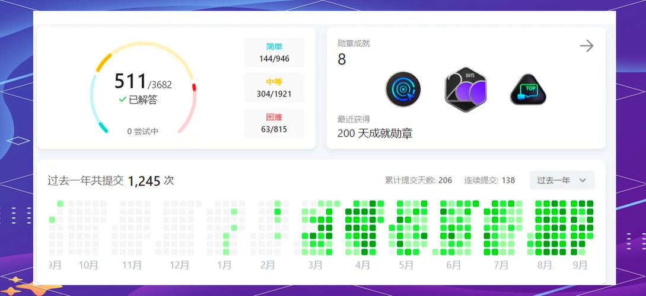Click the 6月 month label

454,265
